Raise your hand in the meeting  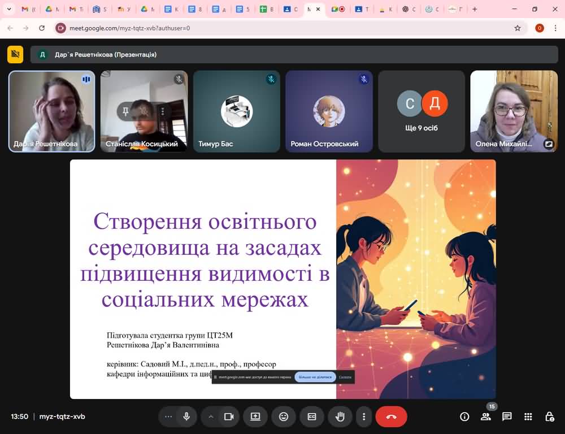click(x=340, y=416)
